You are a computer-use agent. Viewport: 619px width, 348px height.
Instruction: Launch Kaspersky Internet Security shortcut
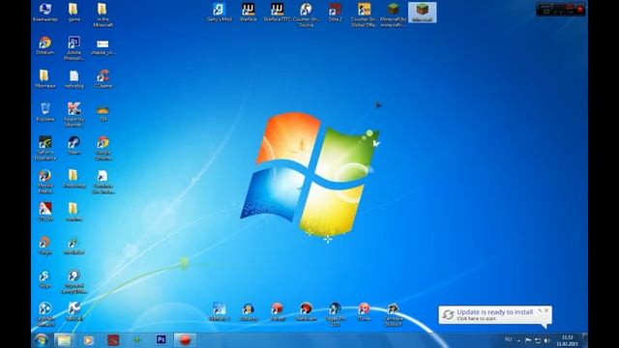(74, 115)
